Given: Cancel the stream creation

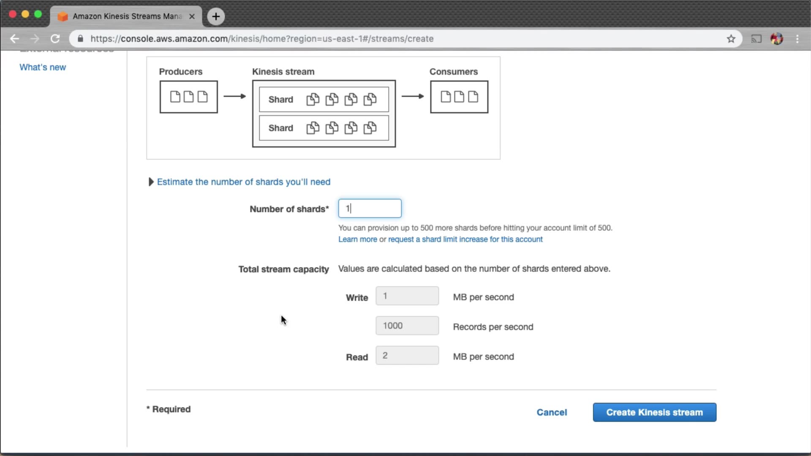Looking at the screenshot, I should [x=552, y=412].
